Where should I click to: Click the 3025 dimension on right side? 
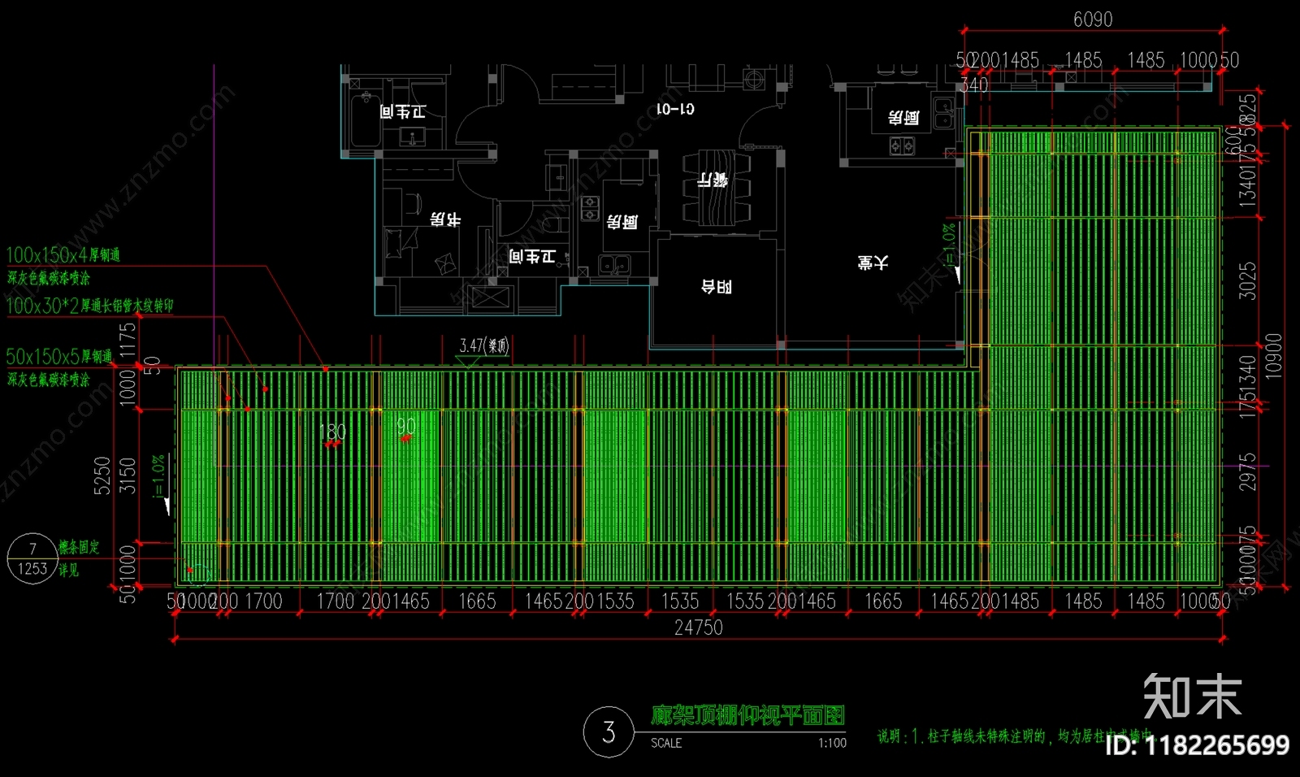1247,280
